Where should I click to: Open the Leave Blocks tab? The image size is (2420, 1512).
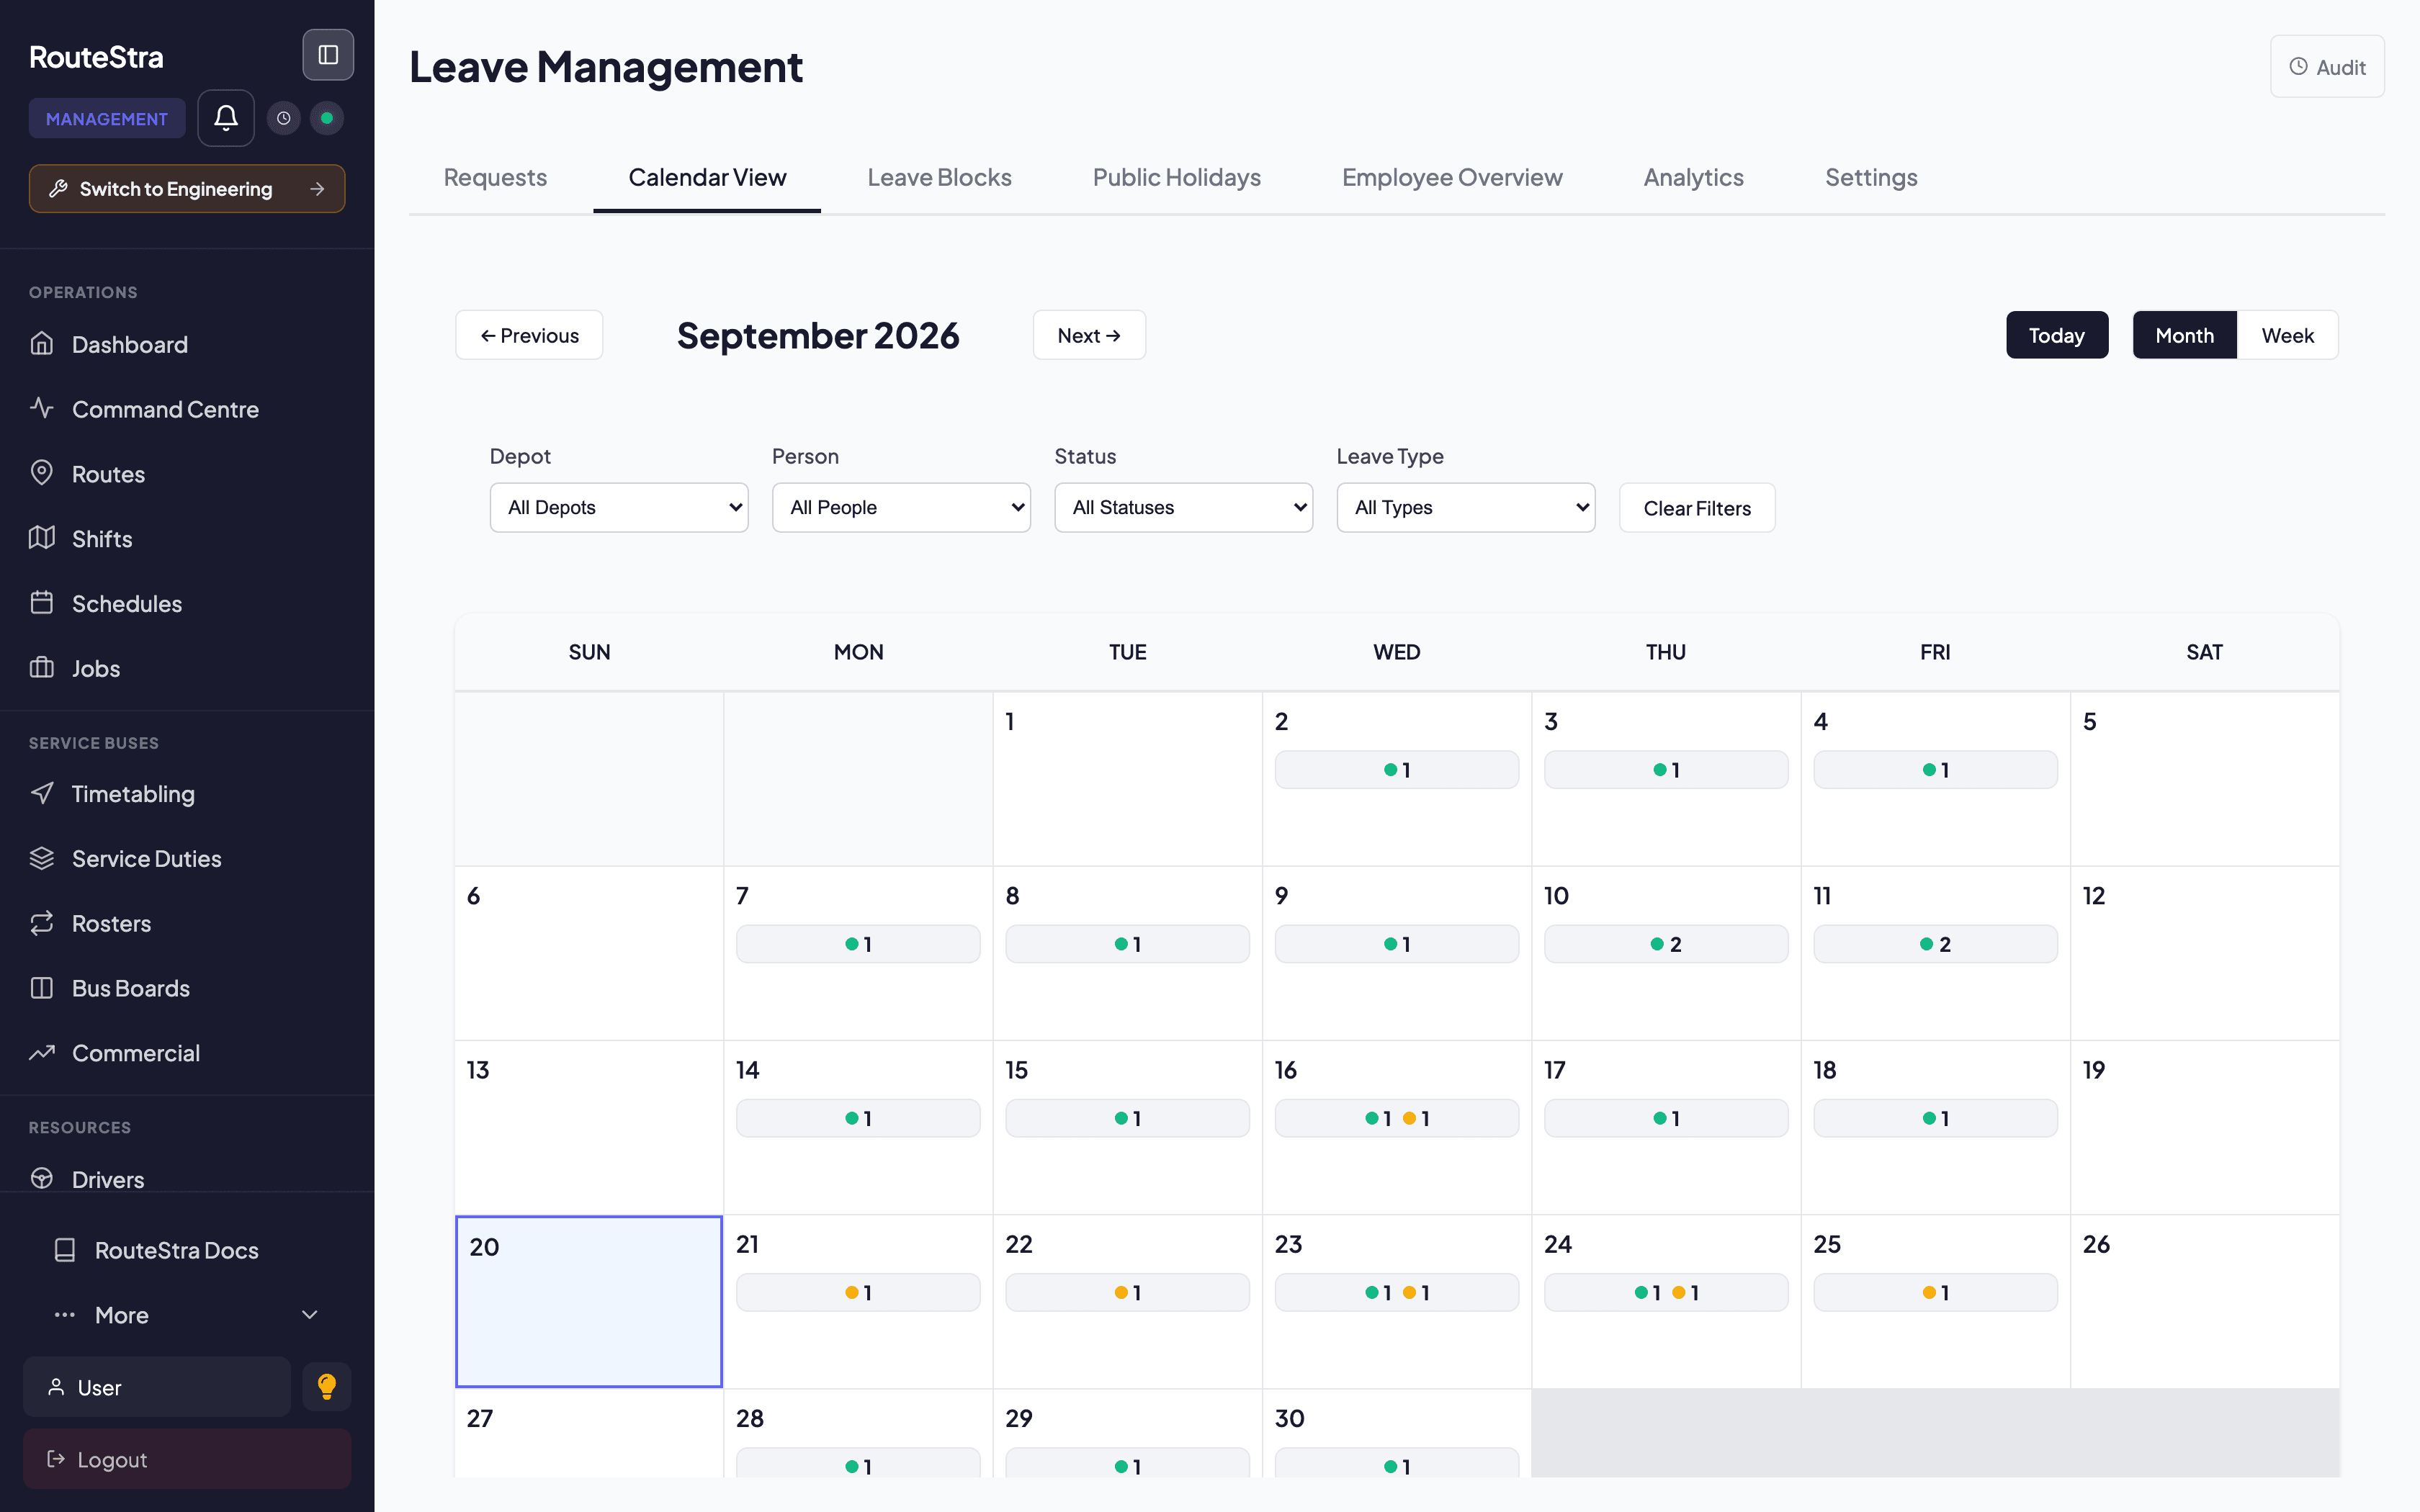939,177
